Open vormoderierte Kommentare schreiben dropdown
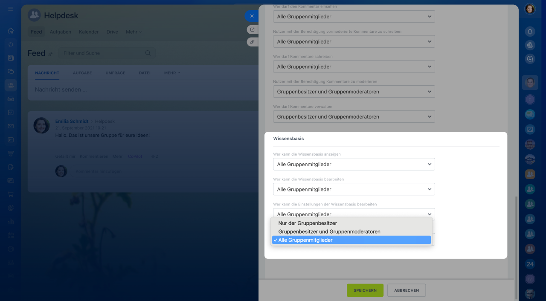The image size is (546, 301). [x=354, y=41]
